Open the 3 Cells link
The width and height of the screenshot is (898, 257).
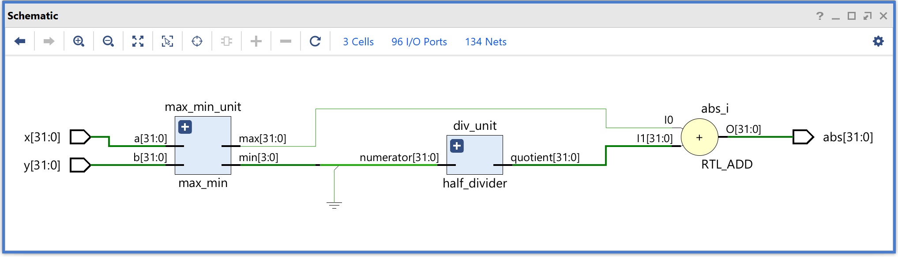(358, 42)
